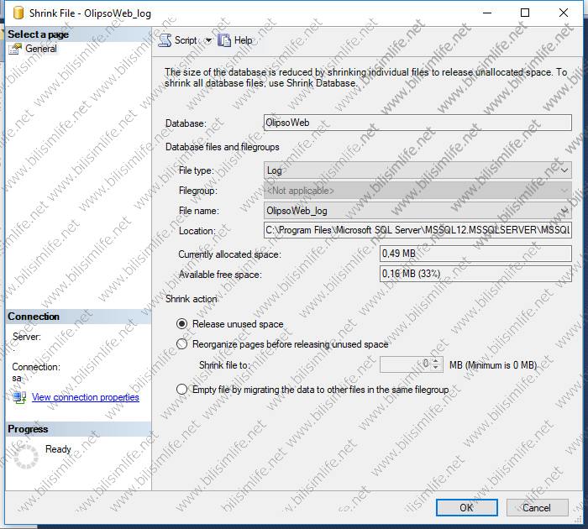This screenshot has height=529, width=588.
Task: Select Release unused space option
Action: (182, 324)
